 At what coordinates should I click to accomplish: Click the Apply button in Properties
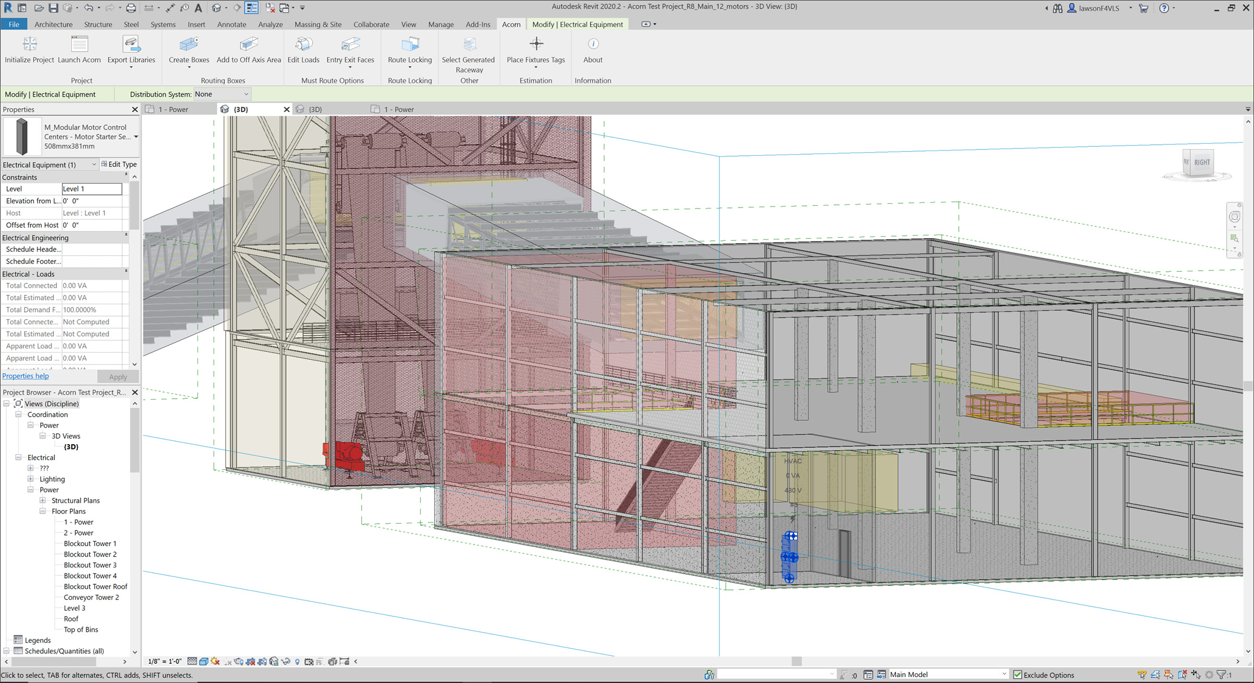pyautogui.click(x=118, y=377)
